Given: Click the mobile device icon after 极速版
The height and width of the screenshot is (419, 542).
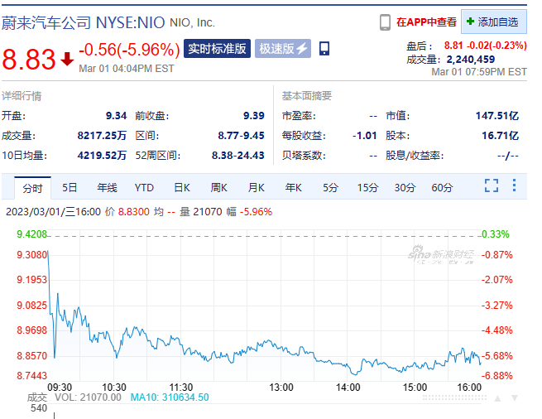Looking at the screenshot, I should pos(324,48).
